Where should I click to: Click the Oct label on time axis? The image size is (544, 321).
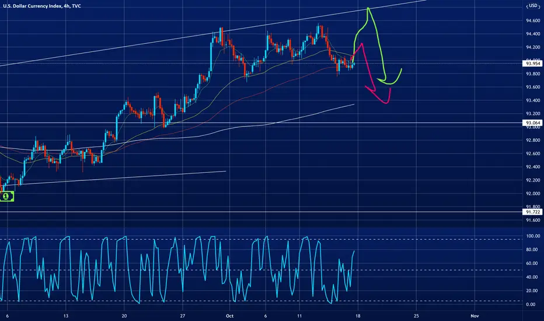click(229, 316)
